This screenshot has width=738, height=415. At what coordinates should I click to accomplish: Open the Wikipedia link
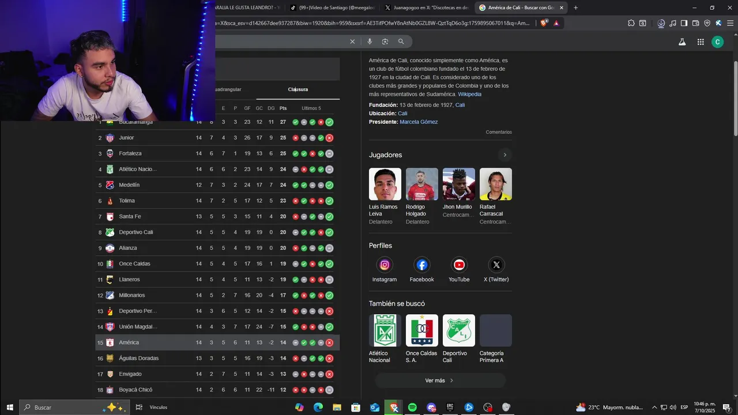[469, 94]
